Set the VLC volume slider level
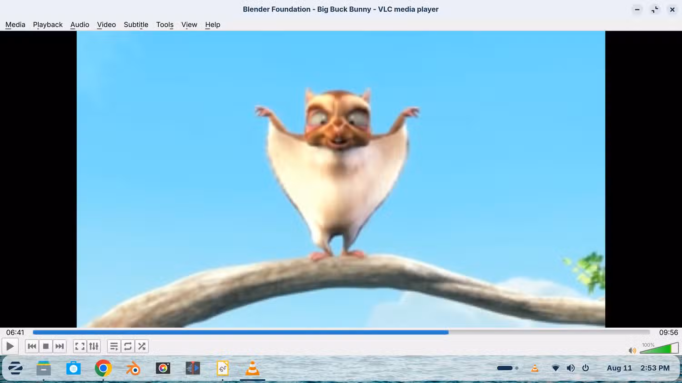The width and height of the screenshot is (682, 383). tap(659, 349)
